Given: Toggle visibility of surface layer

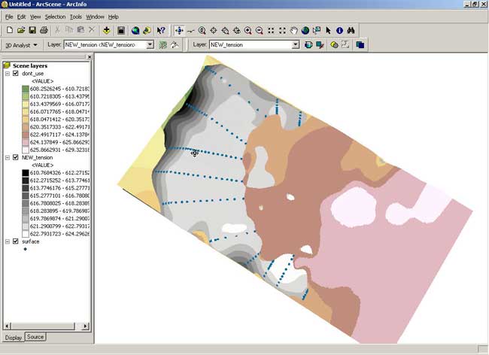Looking at the screenshot, I should (16, 241).
